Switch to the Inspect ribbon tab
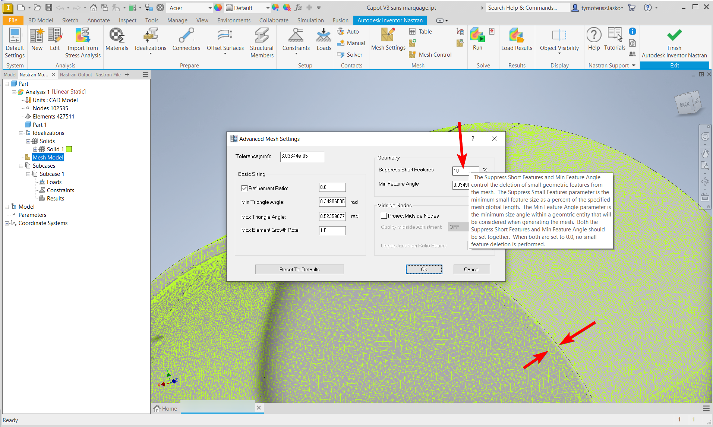 click(x=127, y=20)
